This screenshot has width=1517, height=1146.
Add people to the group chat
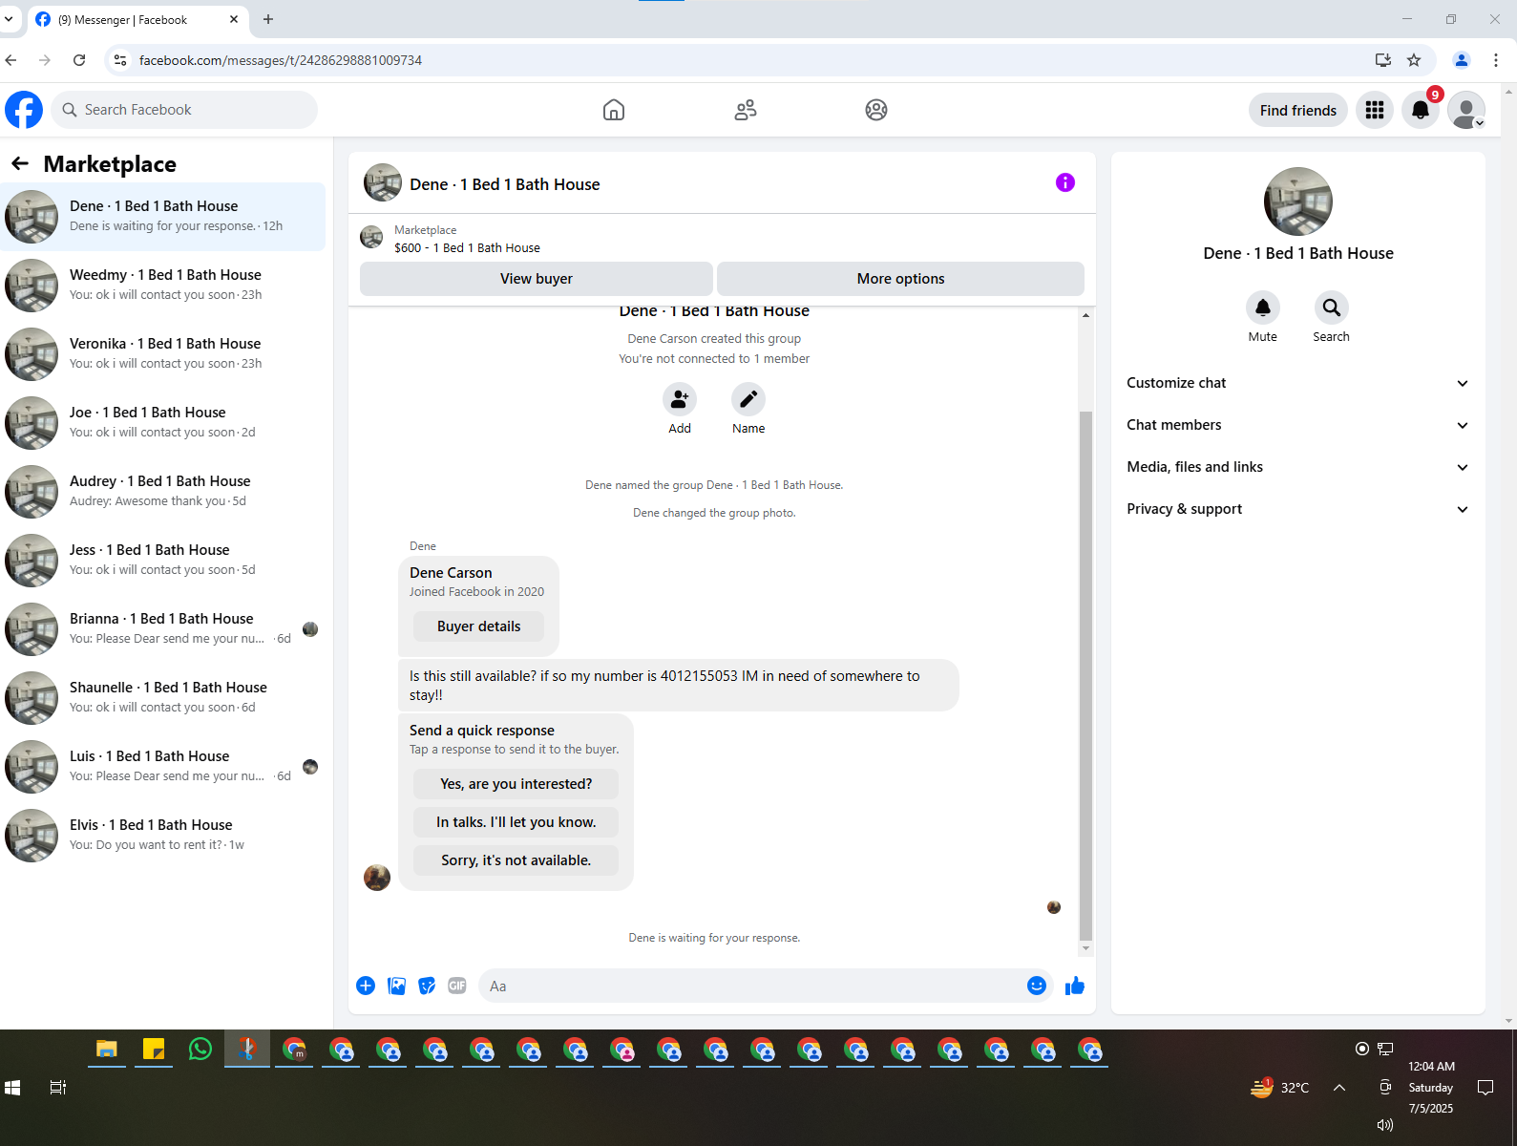pyautogui.click(x=680, y=399)
